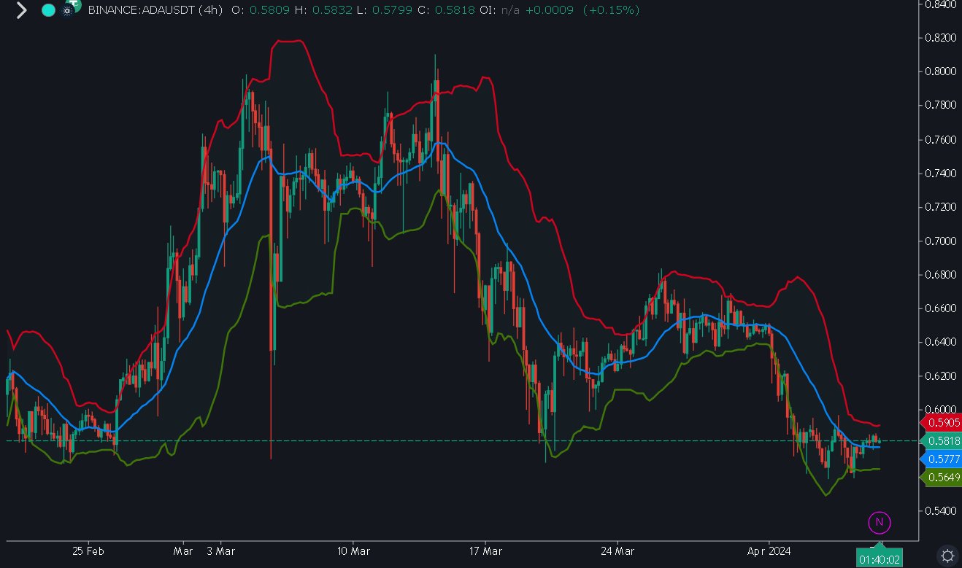Click the 0.8000 price axis label
Screen dimensions: 962x568
tap(939, 71)
